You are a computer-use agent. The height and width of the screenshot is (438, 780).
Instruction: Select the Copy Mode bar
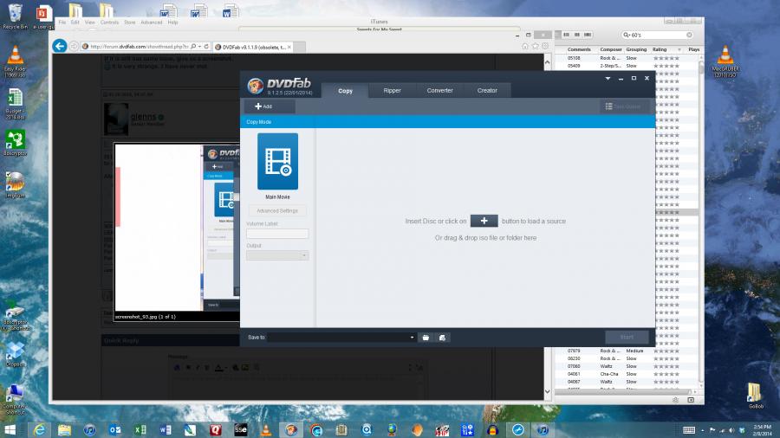[x=448, y=122]
